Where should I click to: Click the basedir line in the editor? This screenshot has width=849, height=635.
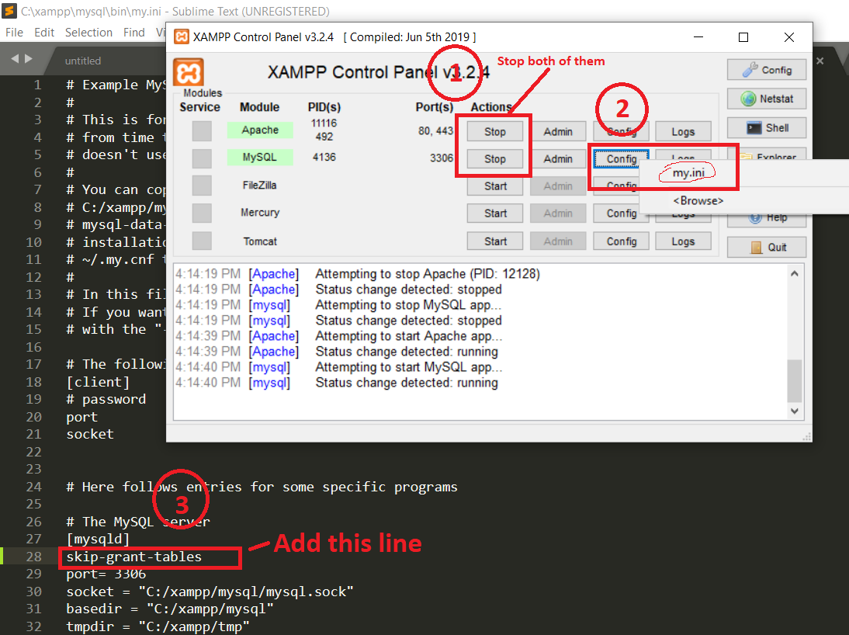[169, 609]
